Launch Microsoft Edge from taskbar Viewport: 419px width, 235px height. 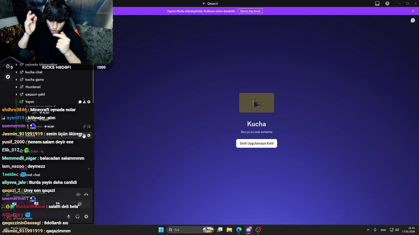pos(239,230)
